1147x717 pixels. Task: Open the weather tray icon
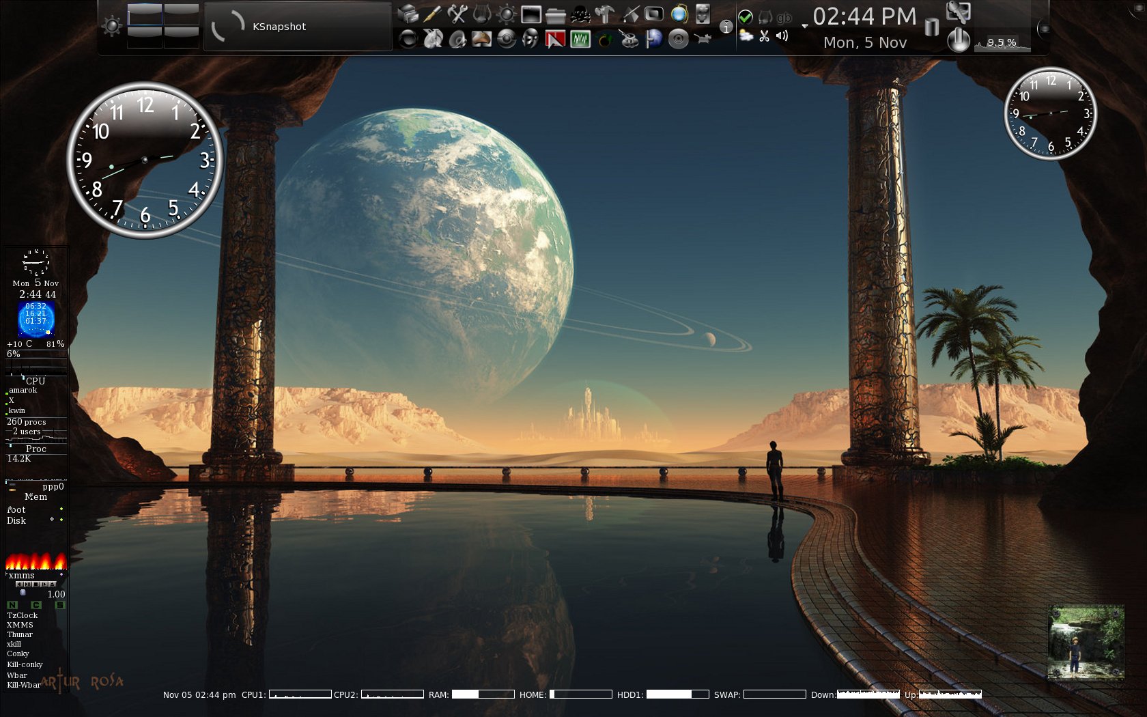746,36
